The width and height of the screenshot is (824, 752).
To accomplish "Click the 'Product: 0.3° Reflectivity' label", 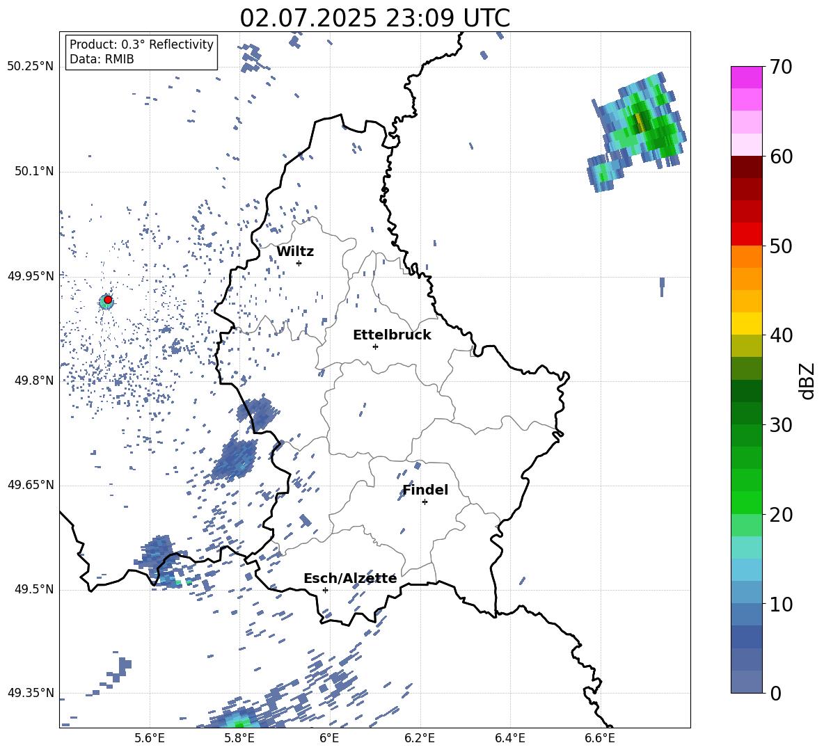I will coord(141,44).
